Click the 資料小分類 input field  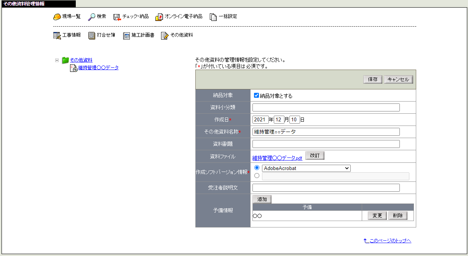(326, 107)
